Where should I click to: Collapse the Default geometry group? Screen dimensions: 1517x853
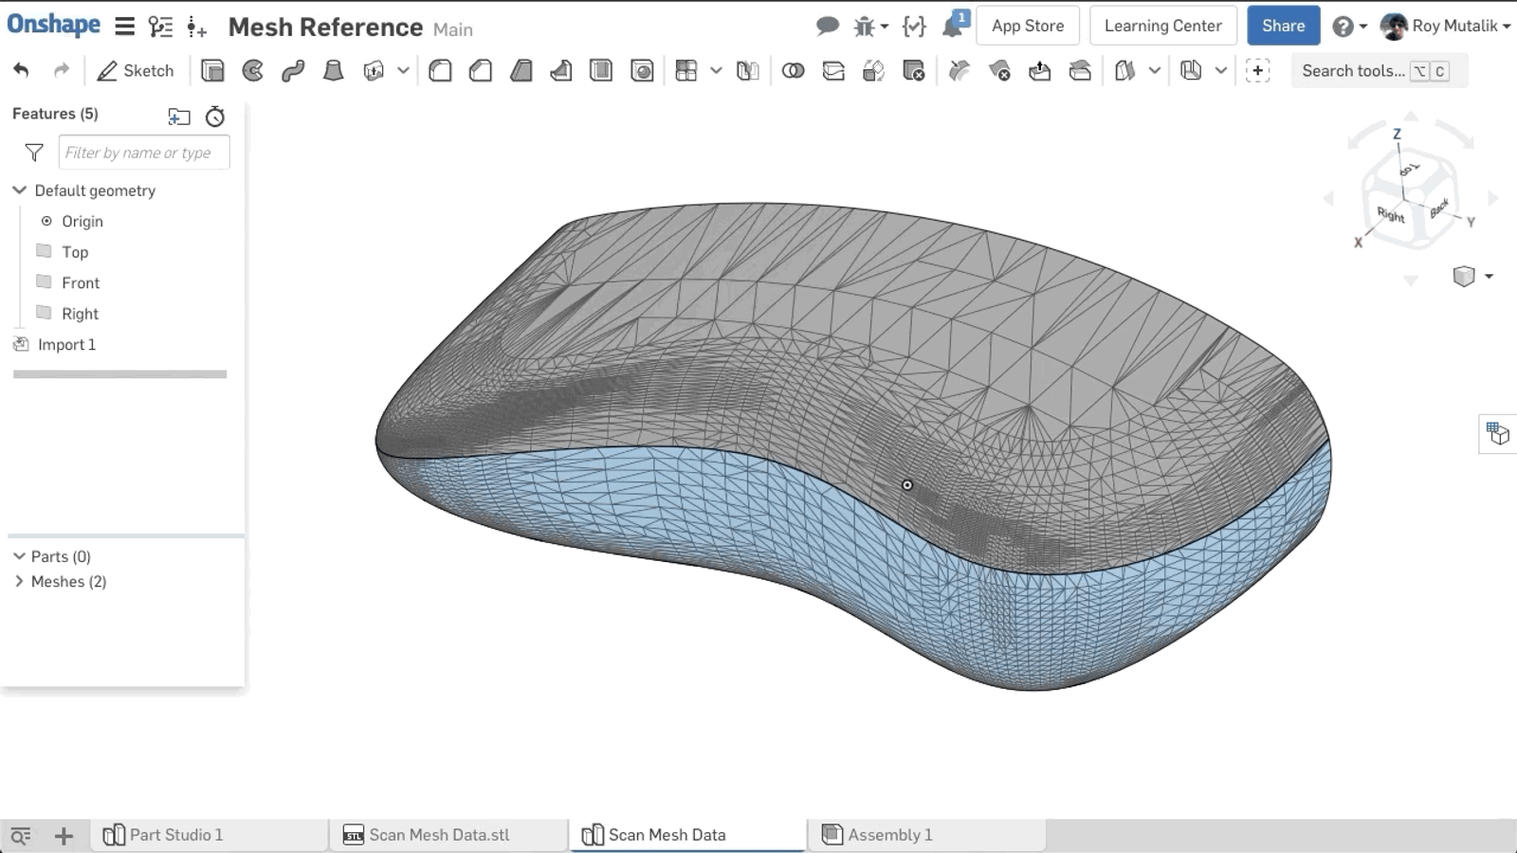point(19,191)
